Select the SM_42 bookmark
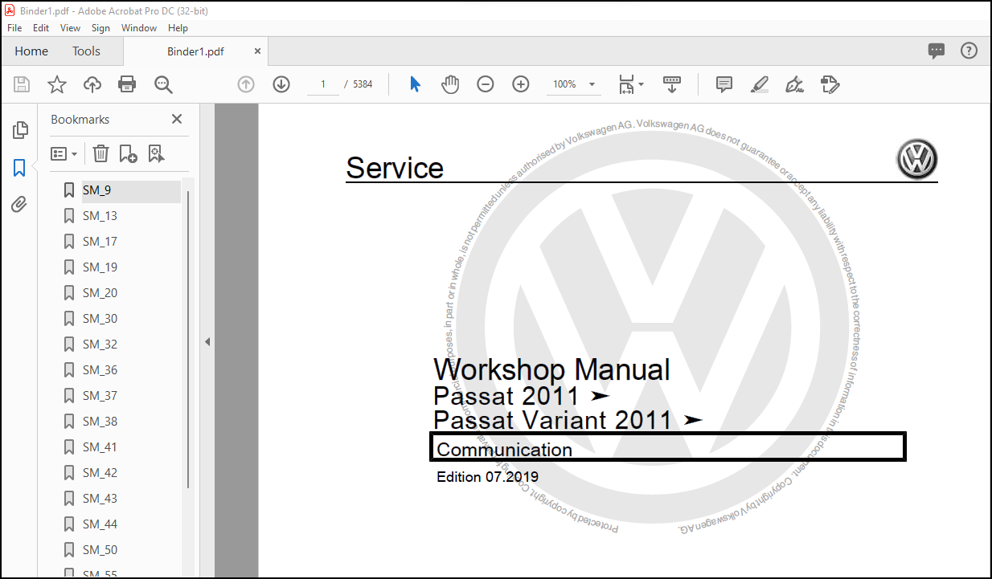The image size is (992, 579). tap(100, 473)
